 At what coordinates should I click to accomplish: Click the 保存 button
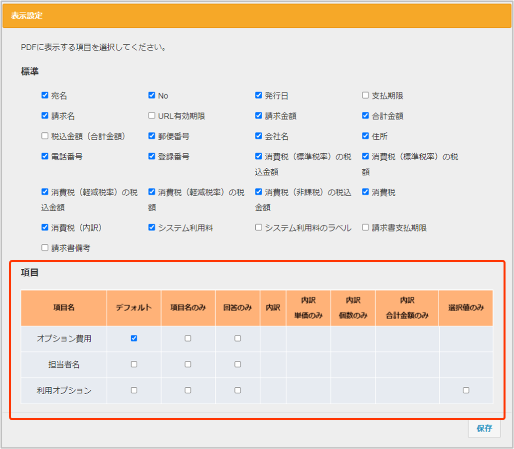tap(484, 429)
